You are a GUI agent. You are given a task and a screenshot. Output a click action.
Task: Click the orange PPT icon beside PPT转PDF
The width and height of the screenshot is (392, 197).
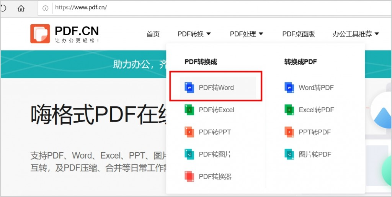tap(289, 132)
